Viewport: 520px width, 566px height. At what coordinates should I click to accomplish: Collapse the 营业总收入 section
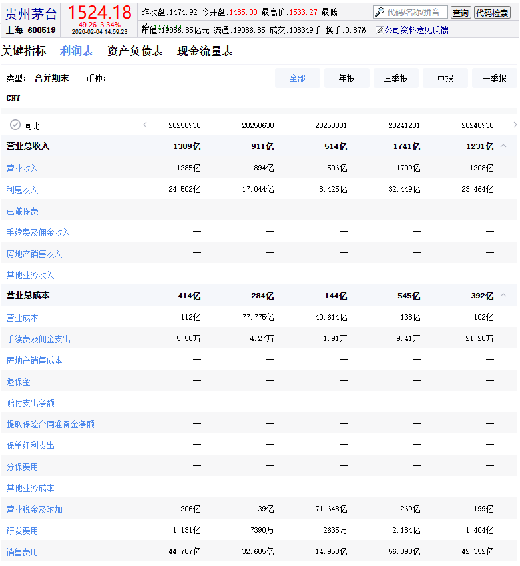[503, 146]
